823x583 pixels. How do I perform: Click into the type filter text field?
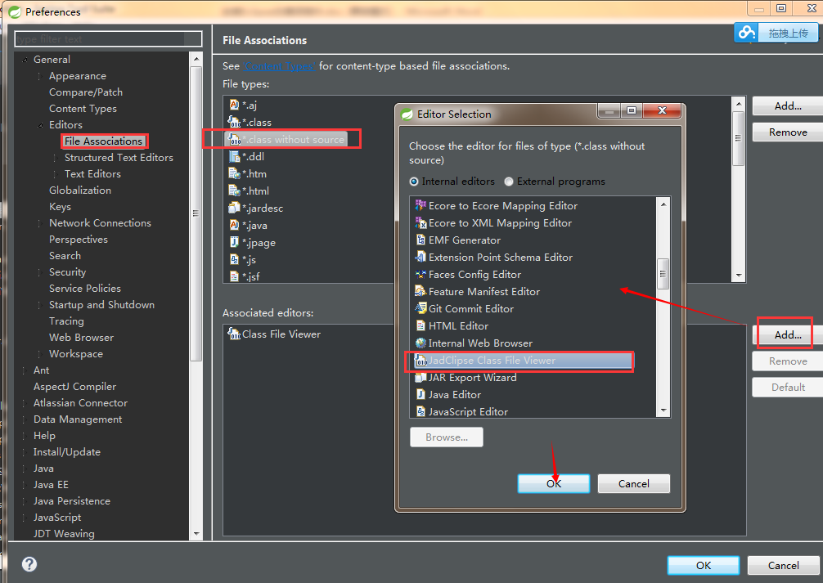coord(108,38)
